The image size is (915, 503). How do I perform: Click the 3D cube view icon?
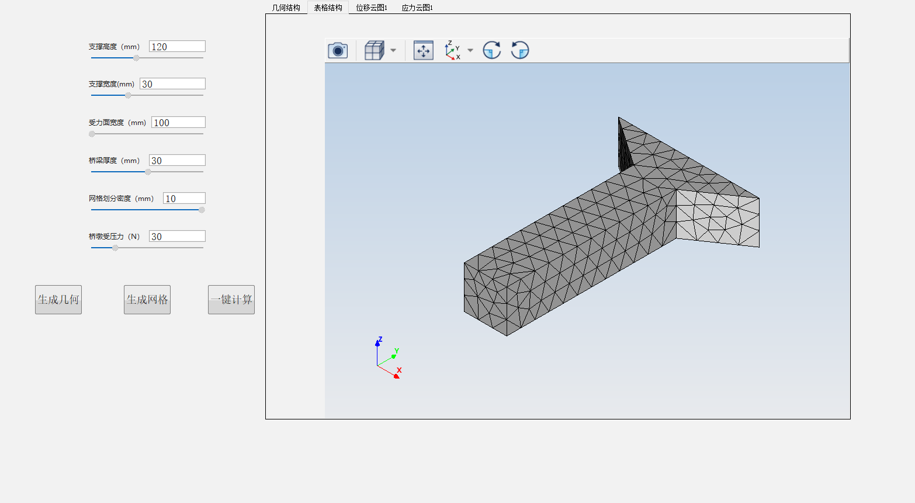click(374, 50)
